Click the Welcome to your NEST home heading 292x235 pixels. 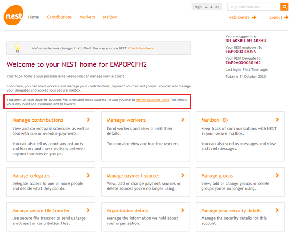tap(77, 64)
